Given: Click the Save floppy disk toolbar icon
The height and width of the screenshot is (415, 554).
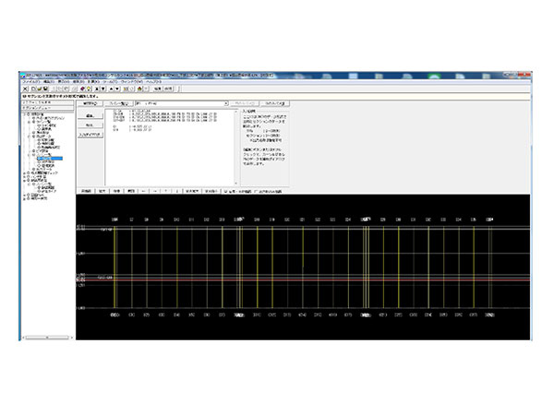Looking at the screenshot, I should point(44,89).
